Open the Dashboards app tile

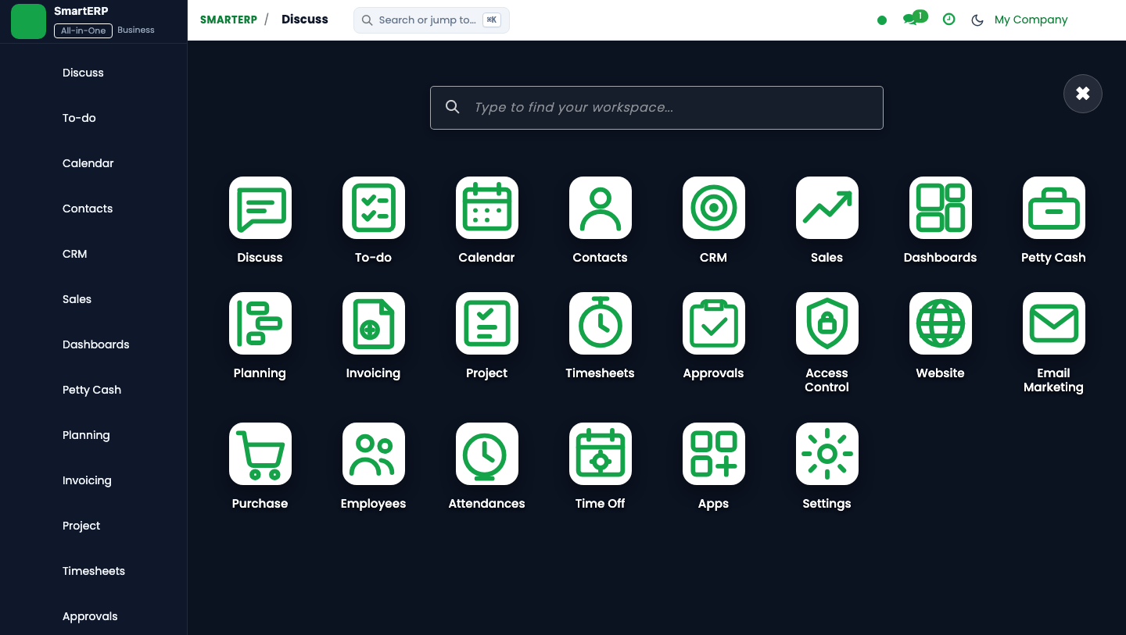pyautogui.click(x=941, y=208)
